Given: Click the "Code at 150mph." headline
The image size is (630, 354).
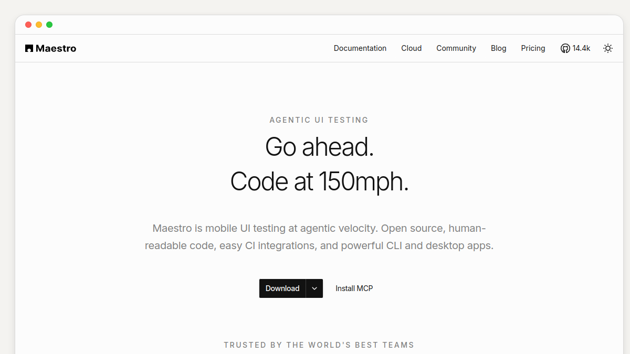Looking at the screenshot, I should [x=319, y=181].
